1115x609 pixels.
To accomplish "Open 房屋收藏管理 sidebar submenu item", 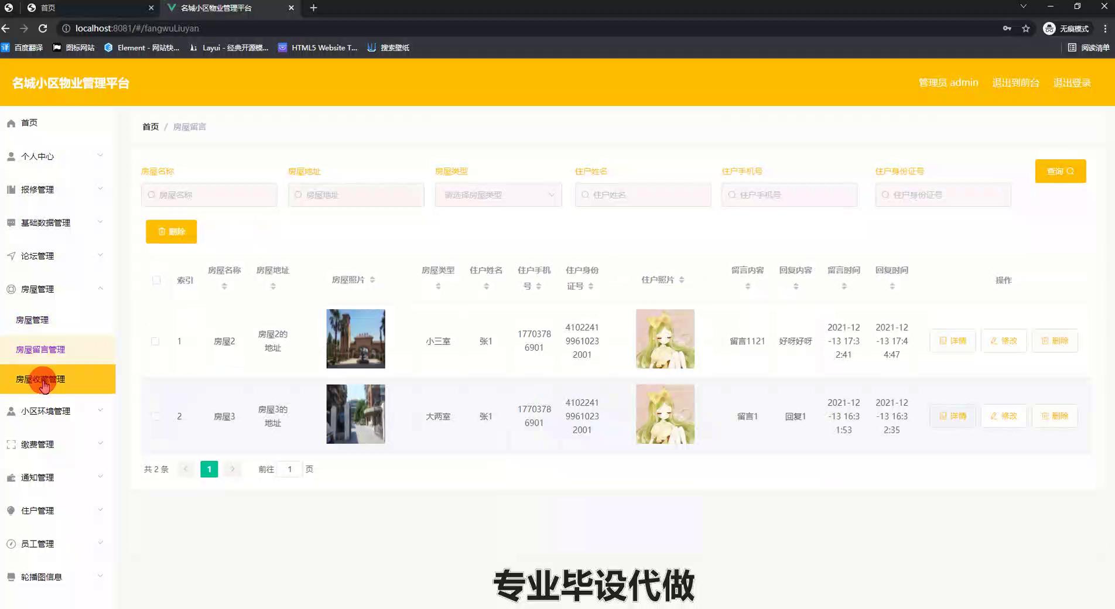I will (x=40, y=379).
